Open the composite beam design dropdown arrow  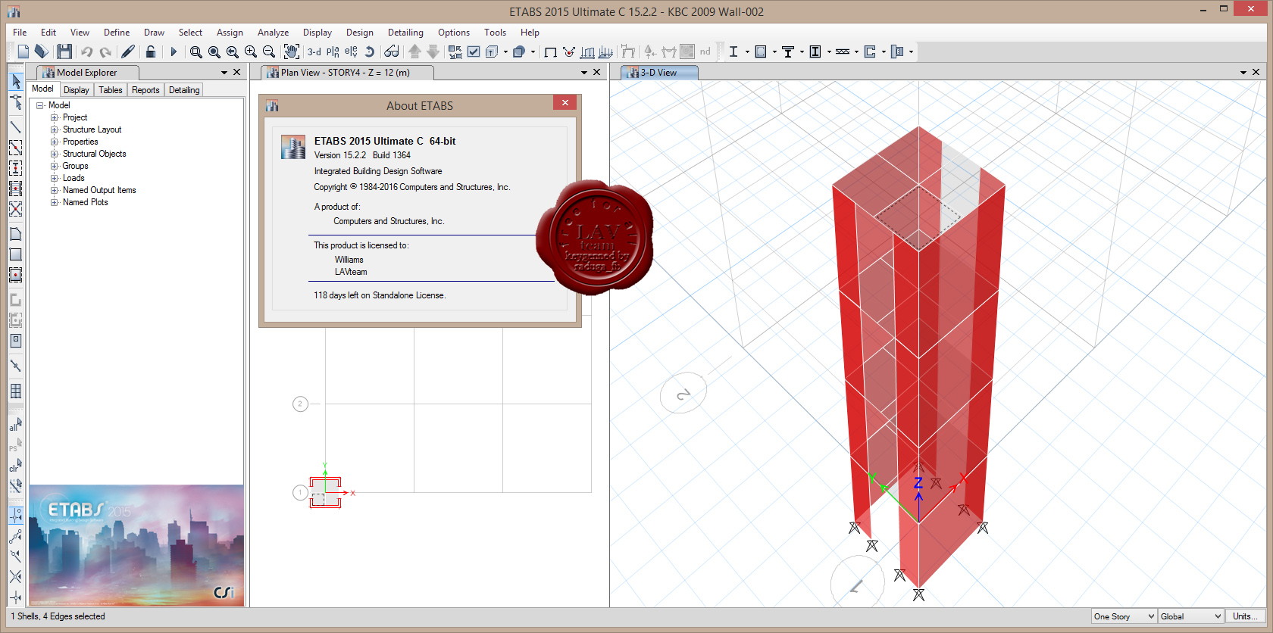802,51
